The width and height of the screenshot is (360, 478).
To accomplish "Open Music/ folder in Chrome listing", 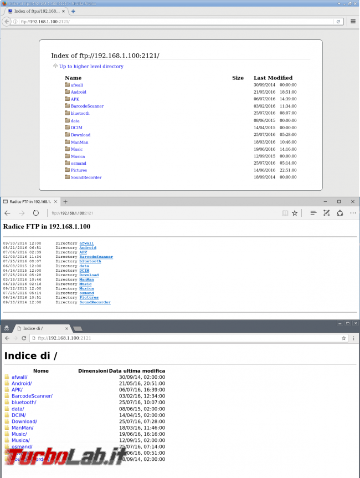I will pyautogui.click(x=19, y=434).
